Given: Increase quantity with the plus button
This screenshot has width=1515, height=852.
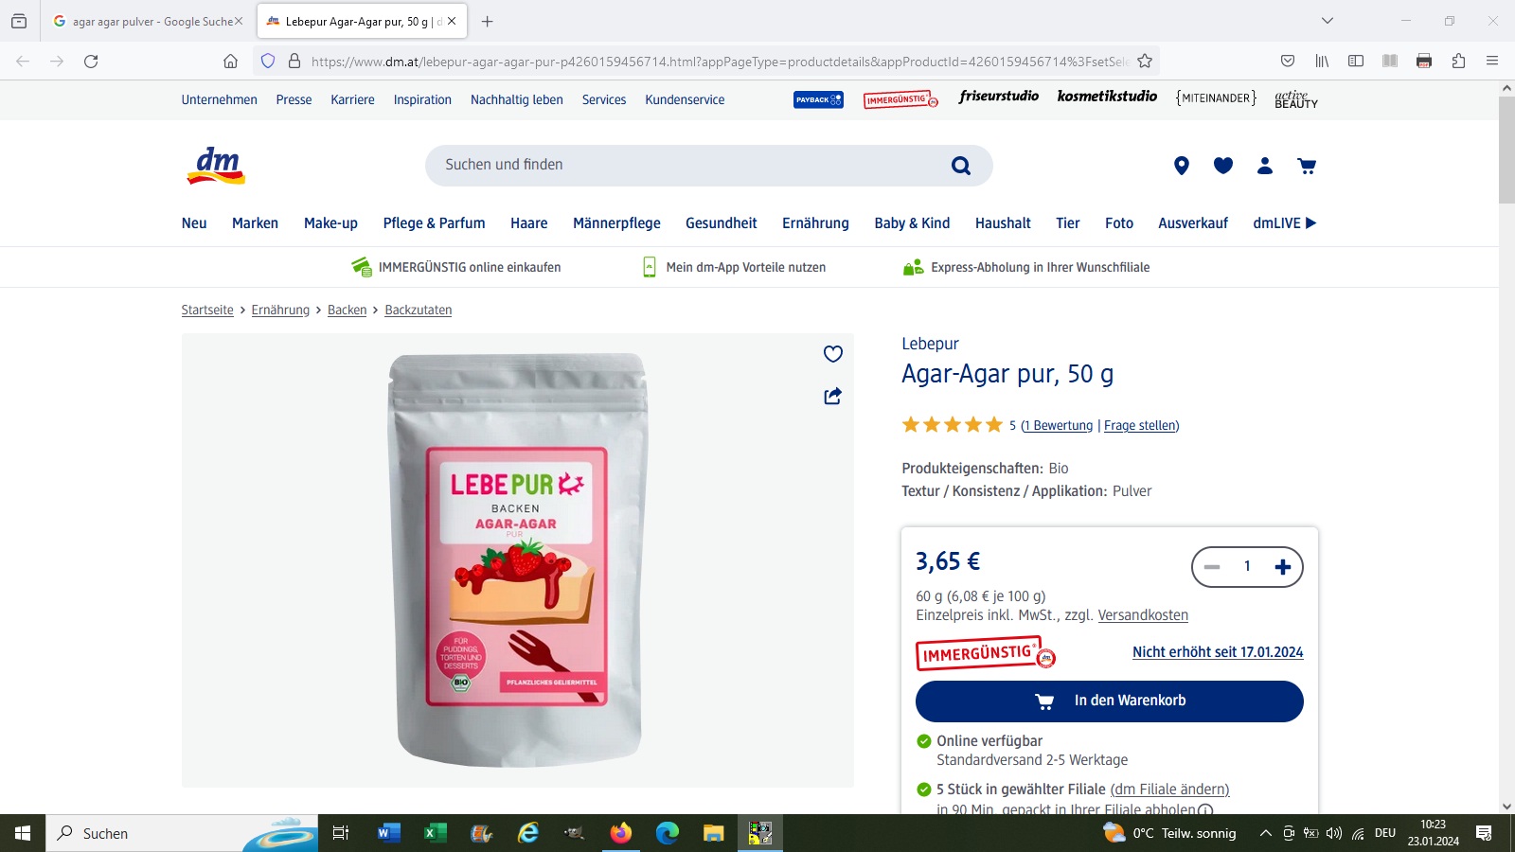Looking at the screenshot, I should (x=1283, y=567).
